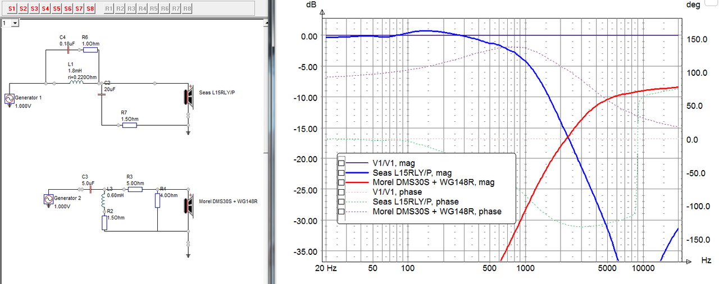
Task: Select inductor L1 coil symbol
Action: coord(76,83)
